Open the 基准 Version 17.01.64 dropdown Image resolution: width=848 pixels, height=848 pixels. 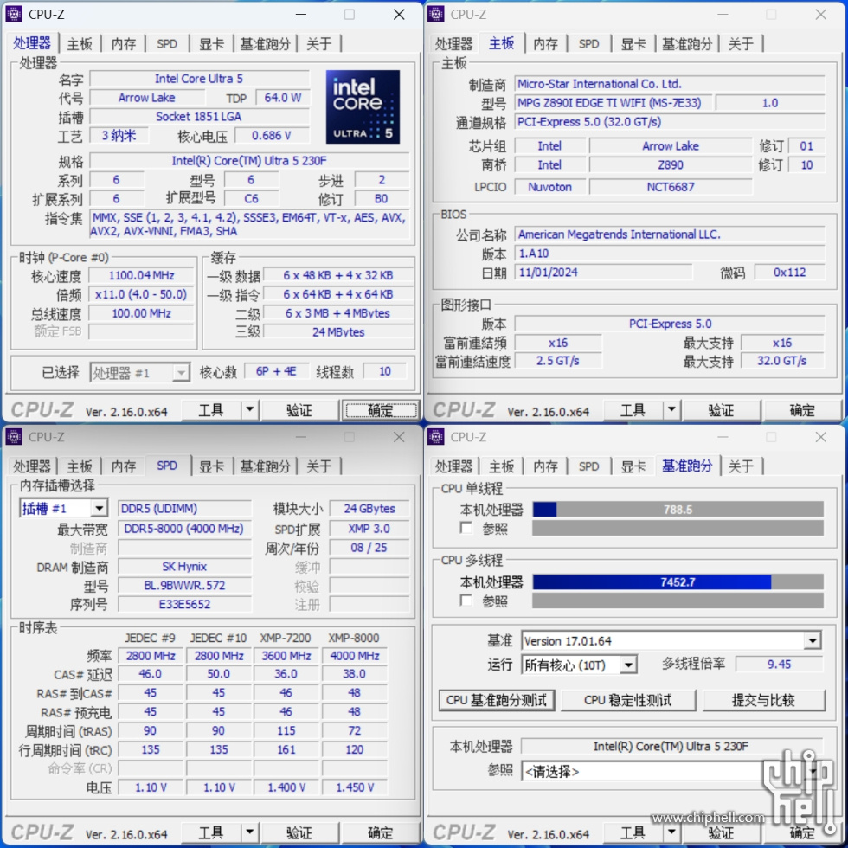[671, 641]
